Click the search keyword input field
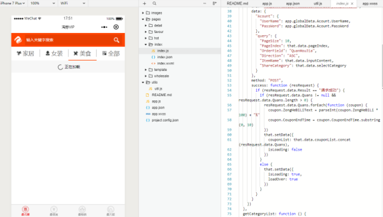 coord(69,40)
